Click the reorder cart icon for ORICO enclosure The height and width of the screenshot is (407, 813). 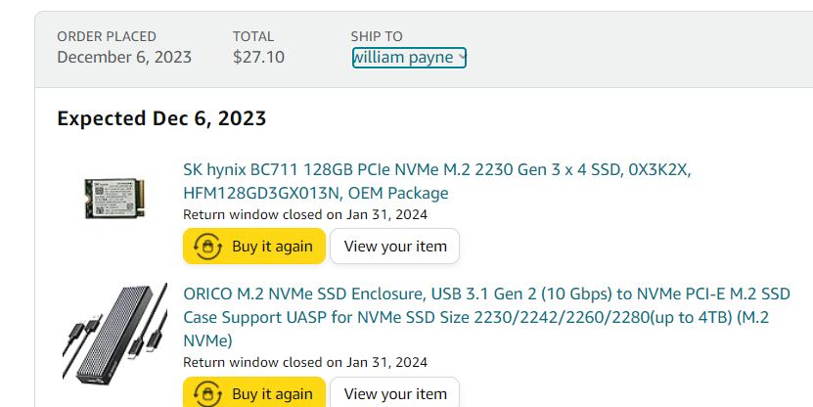pyautogui.click(x=207, y=394)
